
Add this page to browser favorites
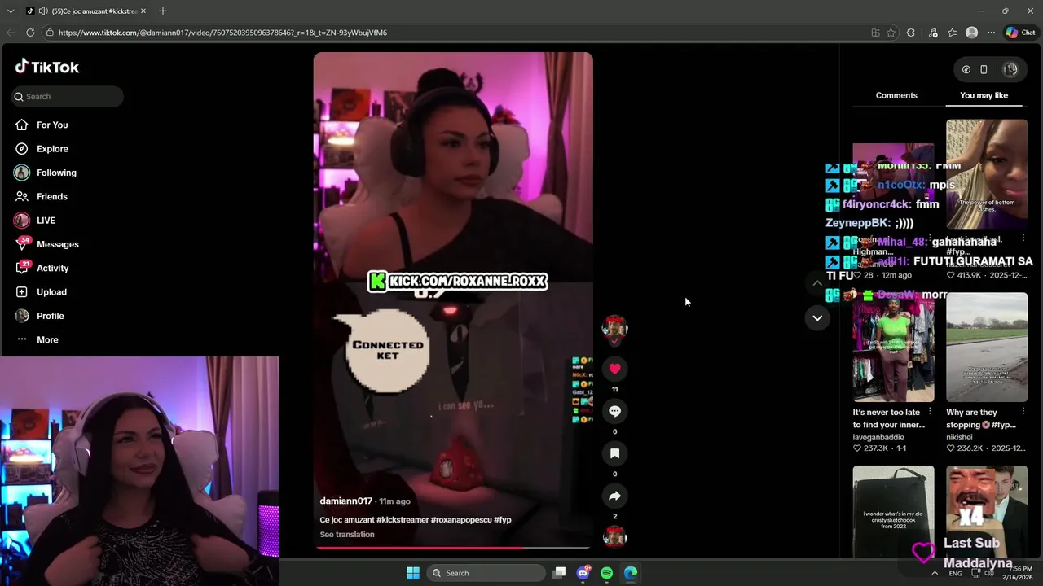pos(891,33)
